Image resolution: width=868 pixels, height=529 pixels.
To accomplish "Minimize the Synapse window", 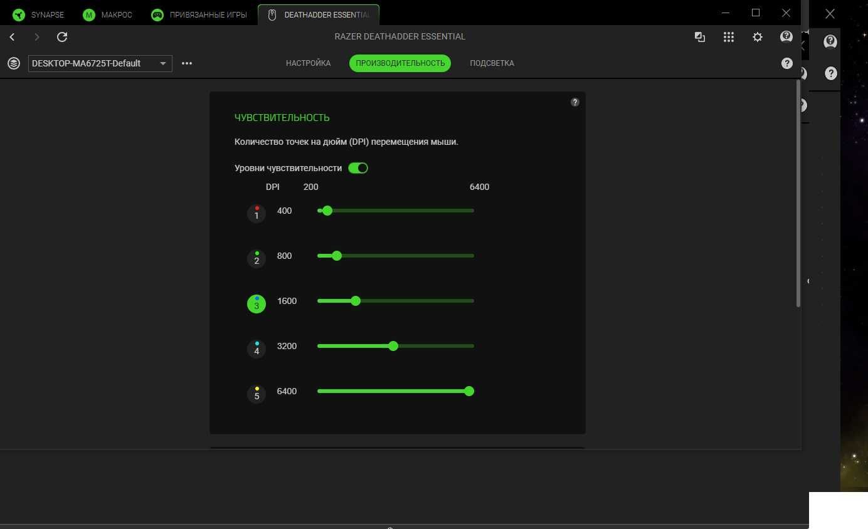I will point(726,13).
